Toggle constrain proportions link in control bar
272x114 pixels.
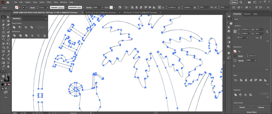(x=212, y=8)
